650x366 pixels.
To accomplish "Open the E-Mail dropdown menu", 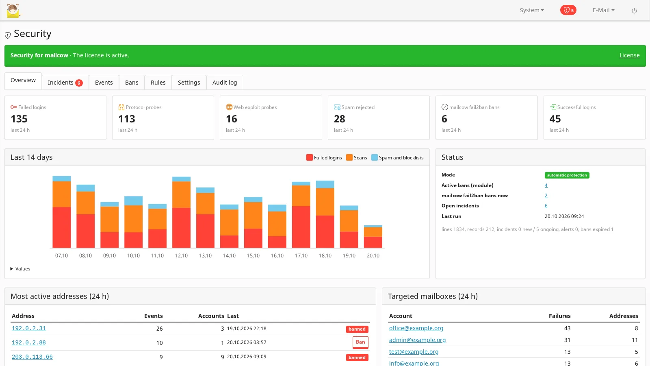I will 603,10.
